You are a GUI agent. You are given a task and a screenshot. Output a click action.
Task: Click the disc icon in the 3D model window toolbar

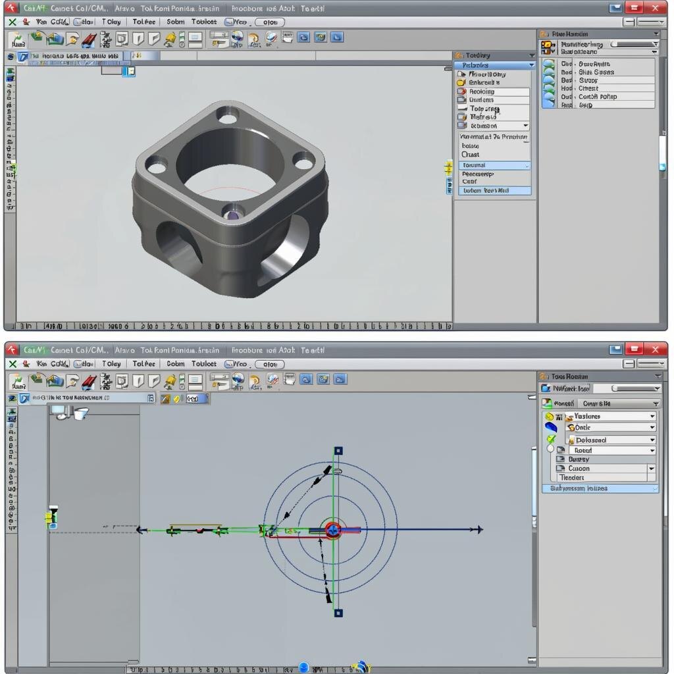[x=271, y=38]
